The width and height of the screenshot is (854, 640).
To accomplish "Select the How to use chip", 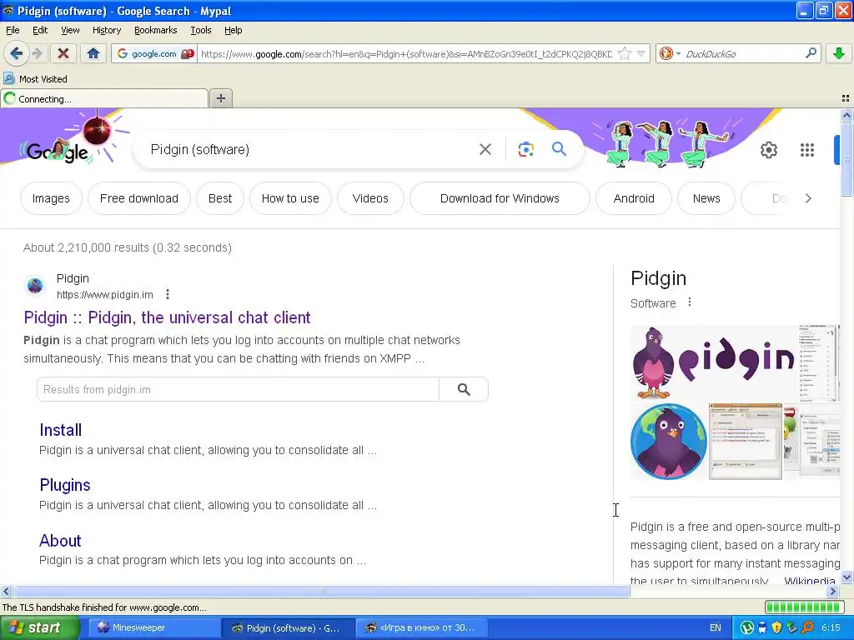I will click(290, 198).
